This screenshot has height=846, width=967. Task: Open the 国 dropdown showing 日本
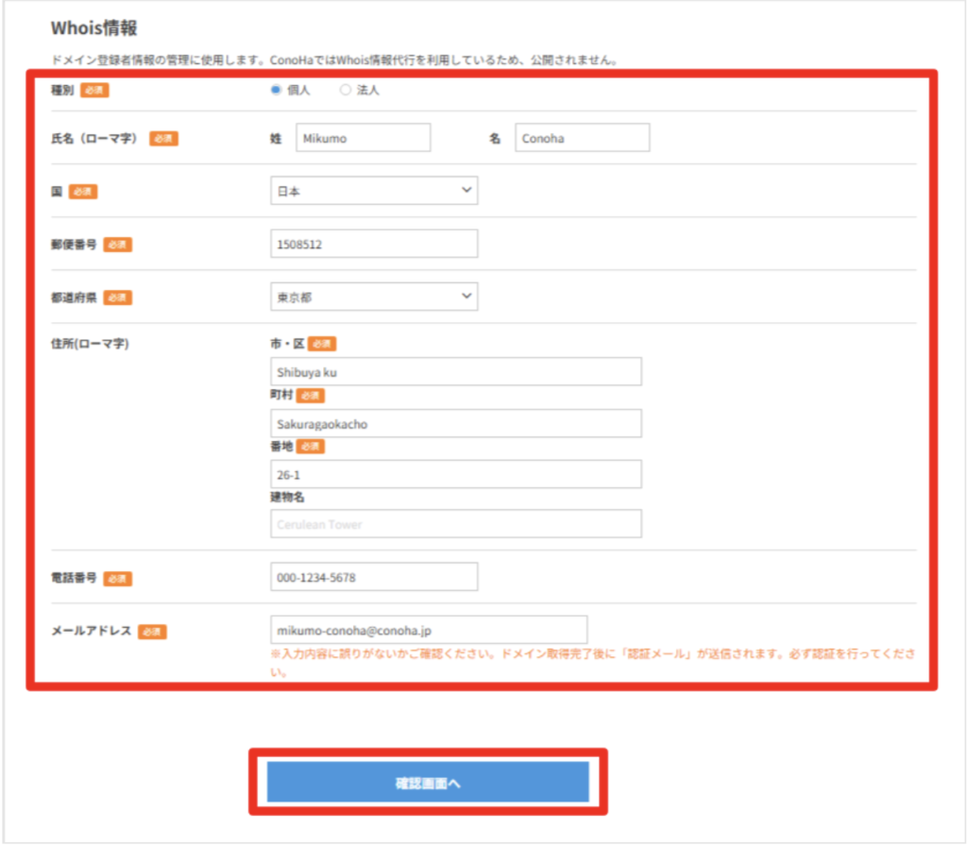[x=373, y=191]
